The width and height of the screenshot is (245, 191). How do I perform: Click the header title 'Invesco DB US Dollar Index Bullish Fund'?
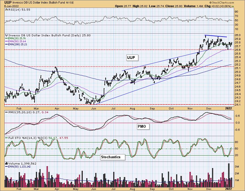click(39, 3)
